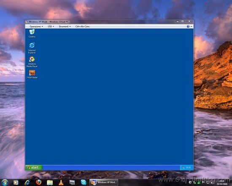
Task: Click the XP tray clock showing 19.01
Action: [x=189, y=167]
